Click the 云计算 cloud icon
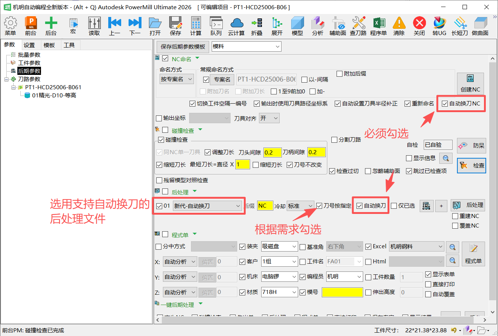The width and height of the screenshot is (498, 336). 236,26
